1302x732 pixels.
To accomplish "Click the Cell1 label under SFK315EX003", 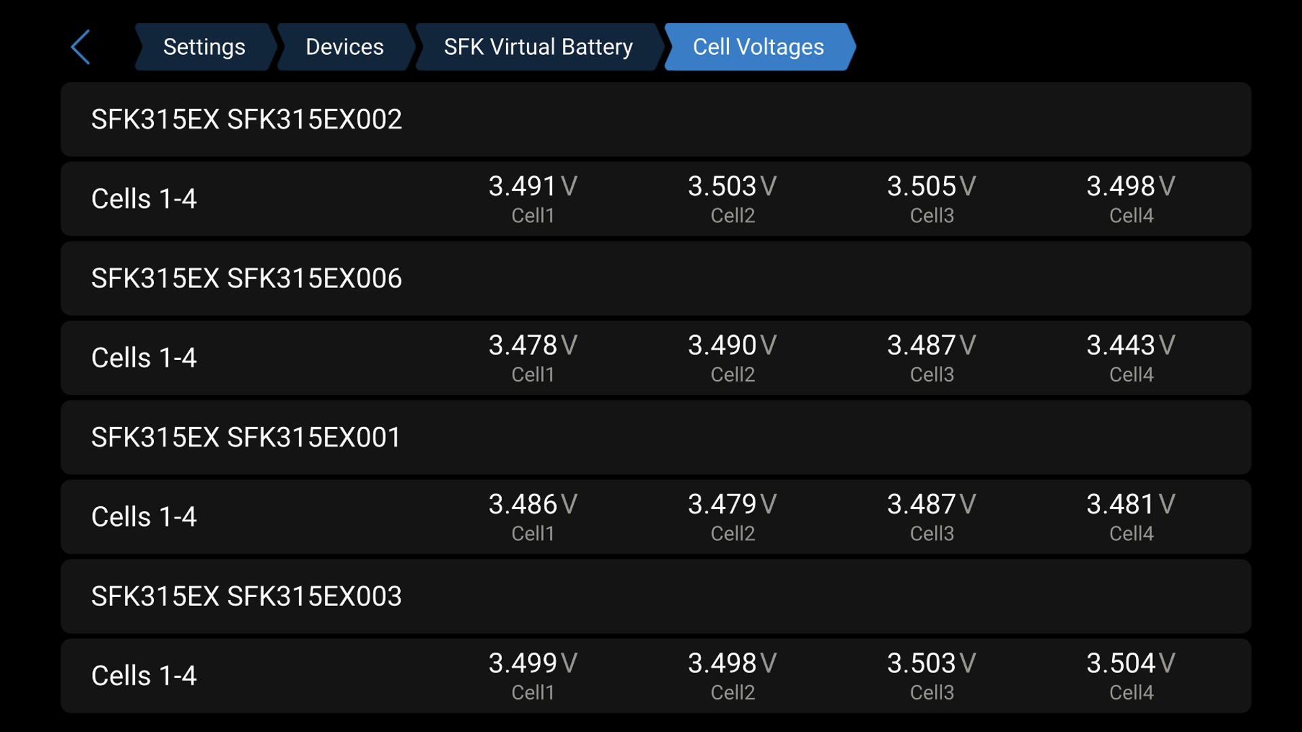I will (534, 692).
